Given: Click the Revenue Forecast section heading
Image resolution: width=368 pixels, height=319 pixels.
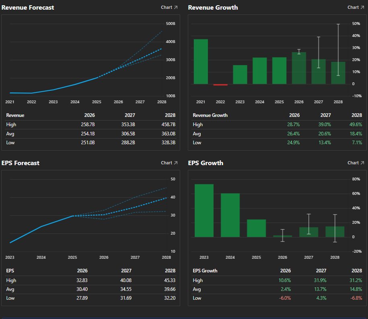Looking at the screenshot, I should click(28, 8).
